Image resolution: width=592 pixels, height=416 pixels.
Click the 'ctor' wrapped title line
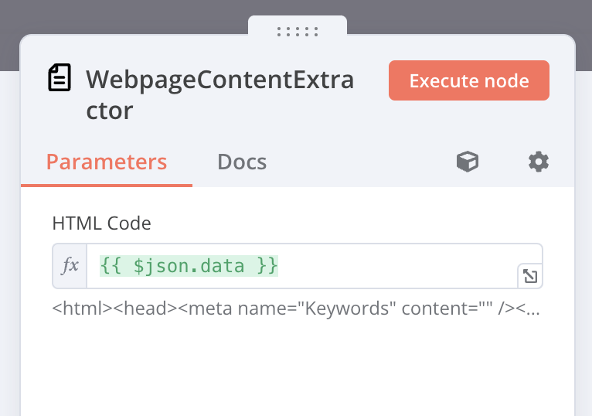point(110,111)
